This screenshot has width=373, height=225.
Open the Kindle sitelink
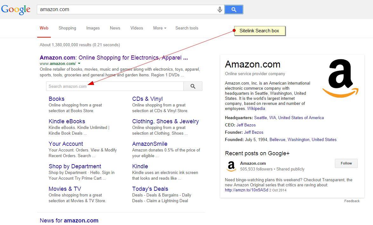[x=140, y=166]
